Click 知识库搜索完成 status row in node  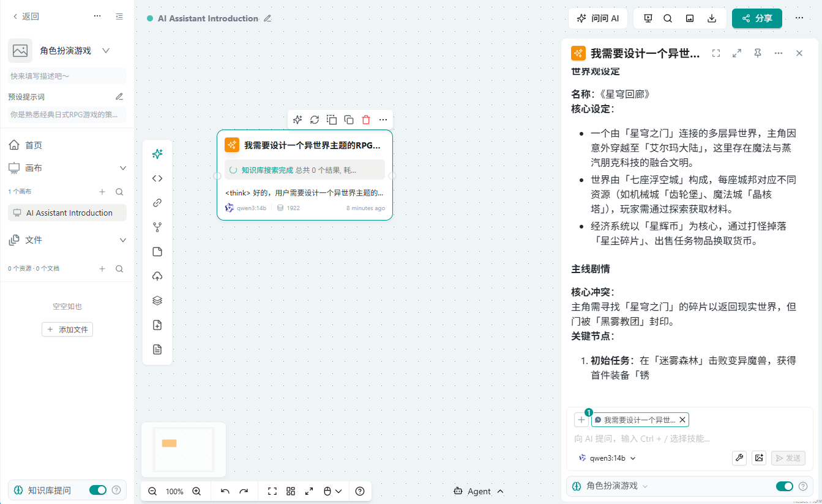[x=305, y=170]
